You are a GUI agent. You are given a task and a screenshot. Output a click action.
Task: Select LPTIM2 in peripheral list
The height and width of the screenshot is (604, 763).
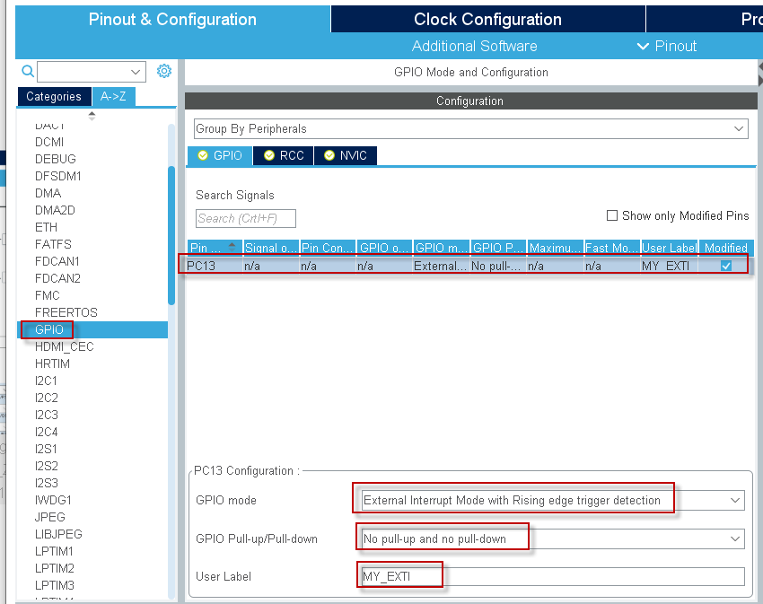pos(55,568)
